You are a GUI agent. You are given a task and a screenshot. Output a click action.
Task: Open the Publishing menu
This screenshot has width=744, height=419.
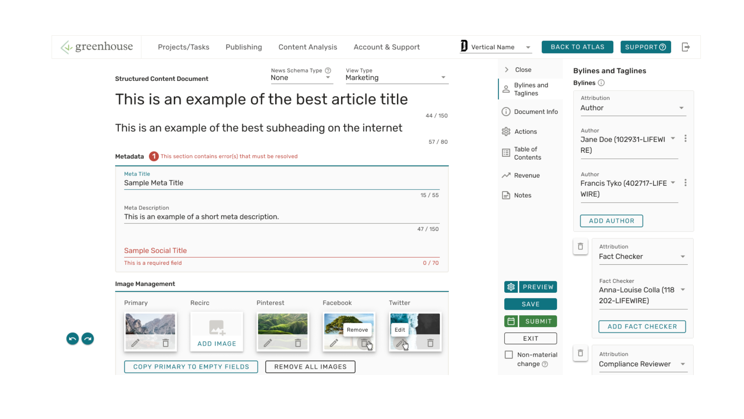tap(243, 47)
